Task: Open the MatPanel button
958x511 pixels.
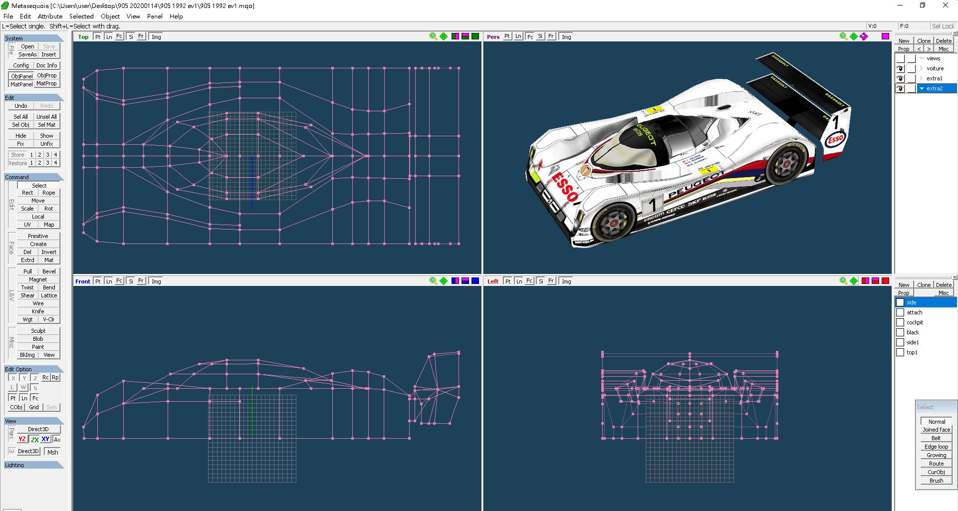Action: point(21,84)
